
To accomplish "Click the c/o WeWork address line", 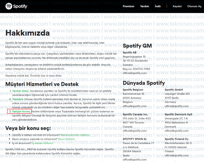I will point(131,147).
